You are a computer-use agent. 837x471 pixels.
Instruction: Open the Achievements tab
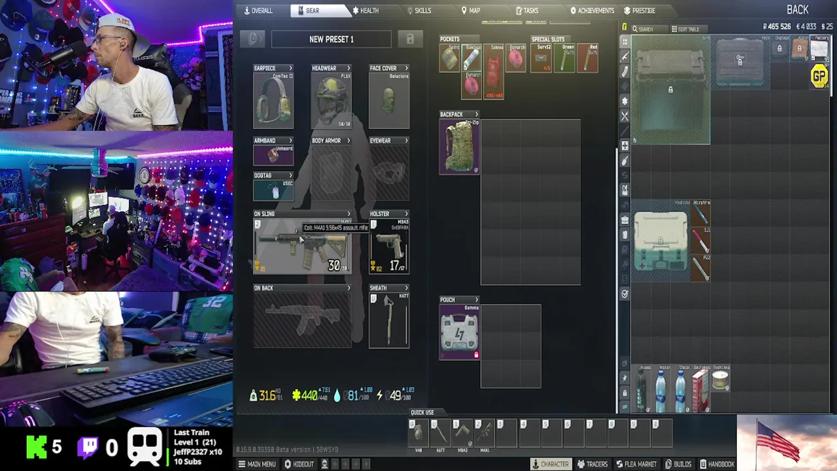(x=592, y=10)
